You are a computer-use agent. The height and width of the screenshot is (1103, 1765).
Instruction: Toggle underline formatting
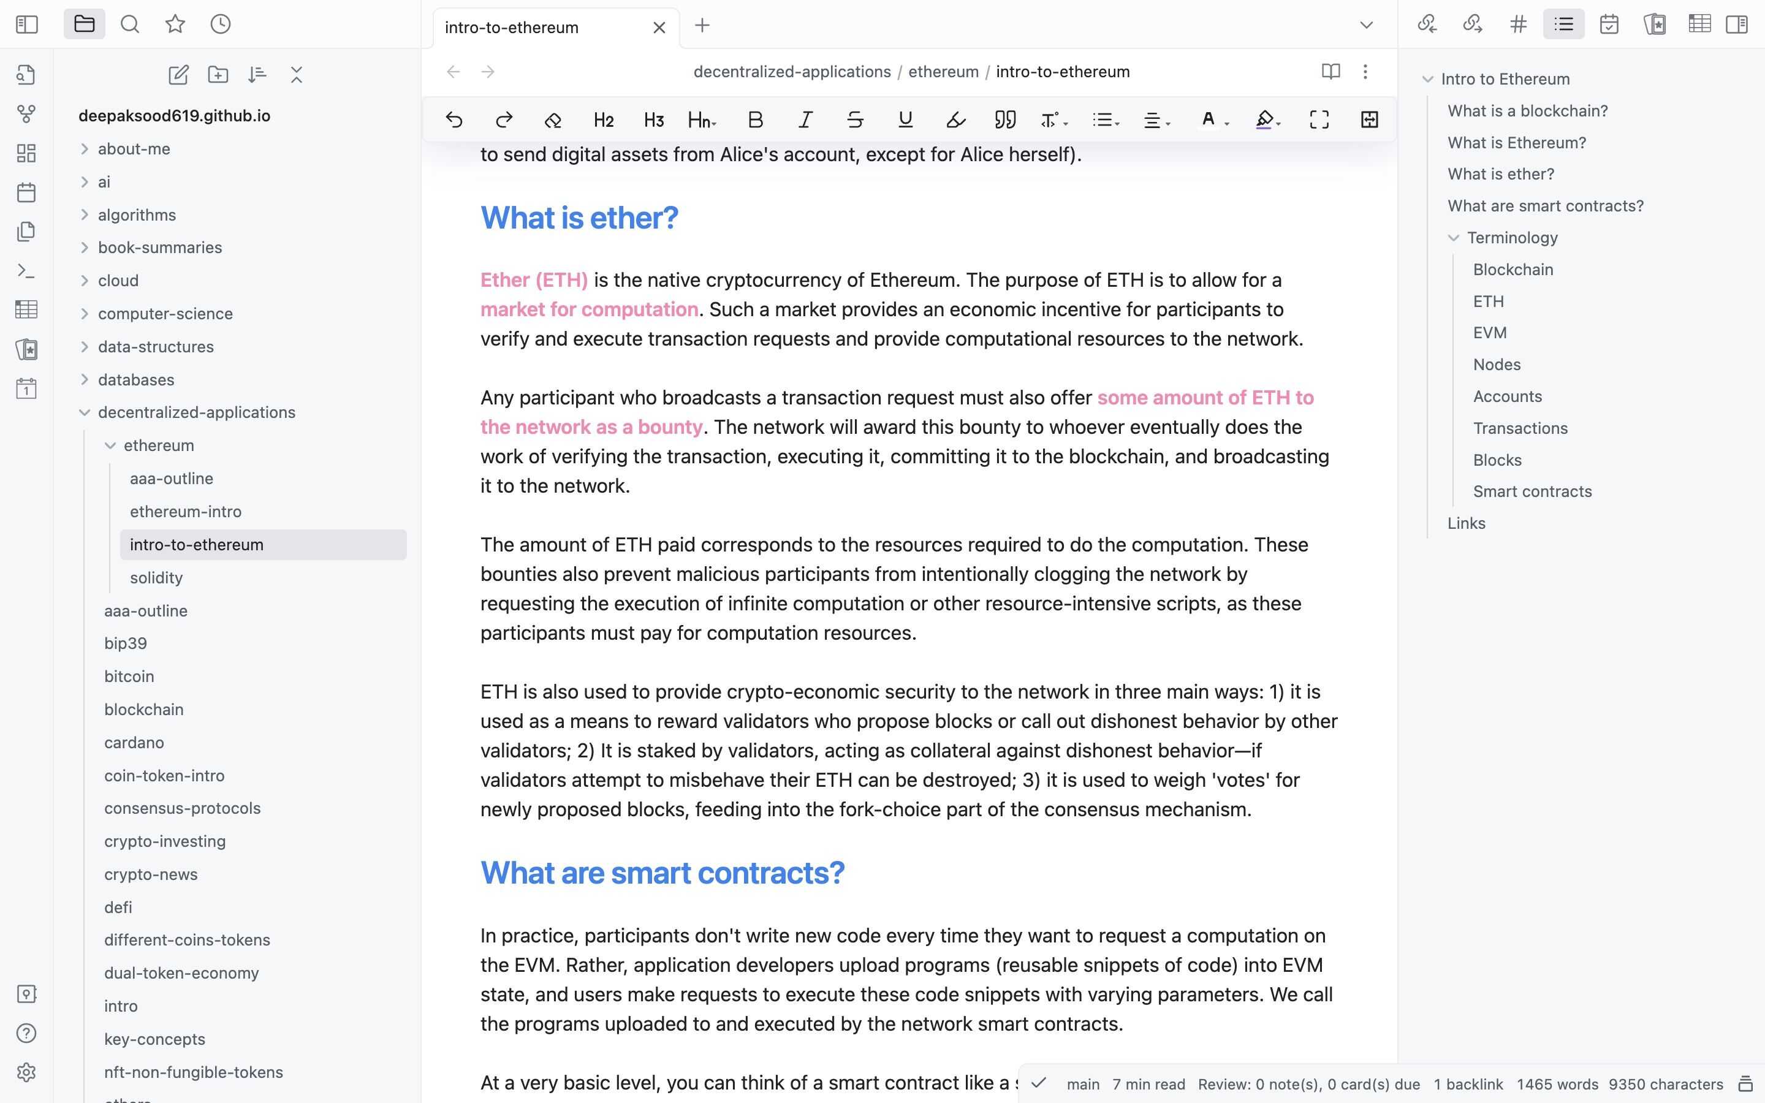tap(905, 119)
